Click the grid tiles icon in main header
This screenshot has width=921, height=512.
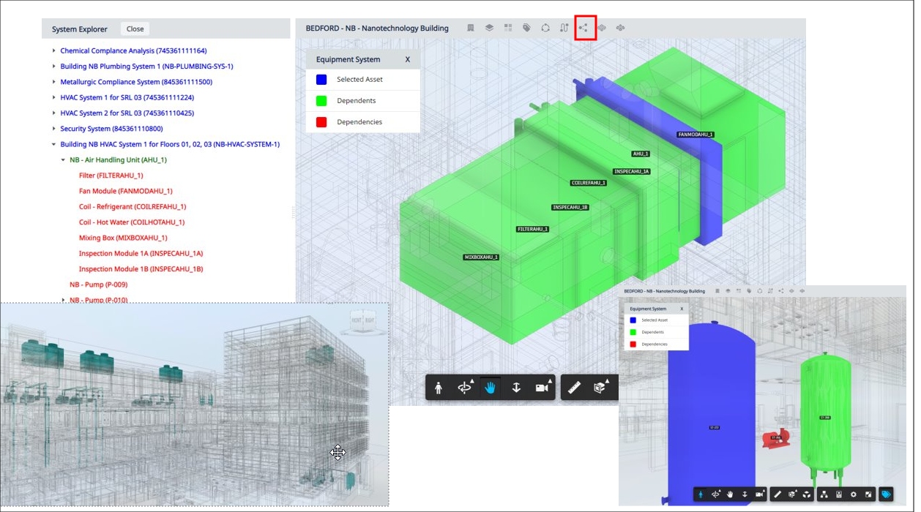pyautogui.click(x=508, y=28)
